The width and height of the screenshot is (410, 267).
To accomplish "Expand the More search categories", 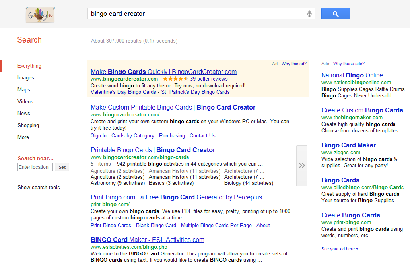I will (x=23, y=137).
